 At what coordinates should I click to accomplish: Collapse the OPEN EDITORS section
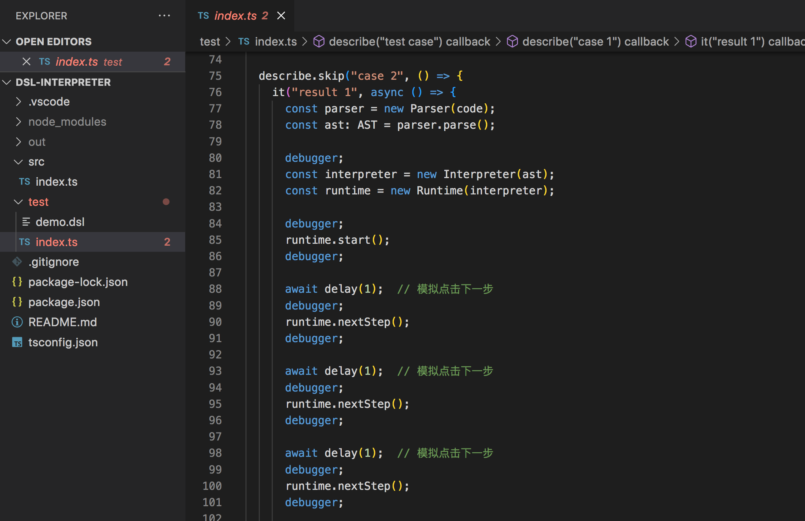7,41
